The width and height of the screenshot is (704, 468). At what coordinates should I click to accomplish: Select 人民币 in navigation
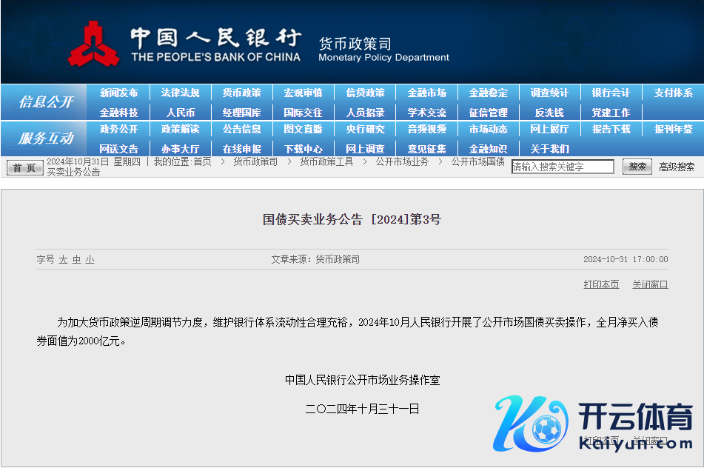(x=180, y=113)
